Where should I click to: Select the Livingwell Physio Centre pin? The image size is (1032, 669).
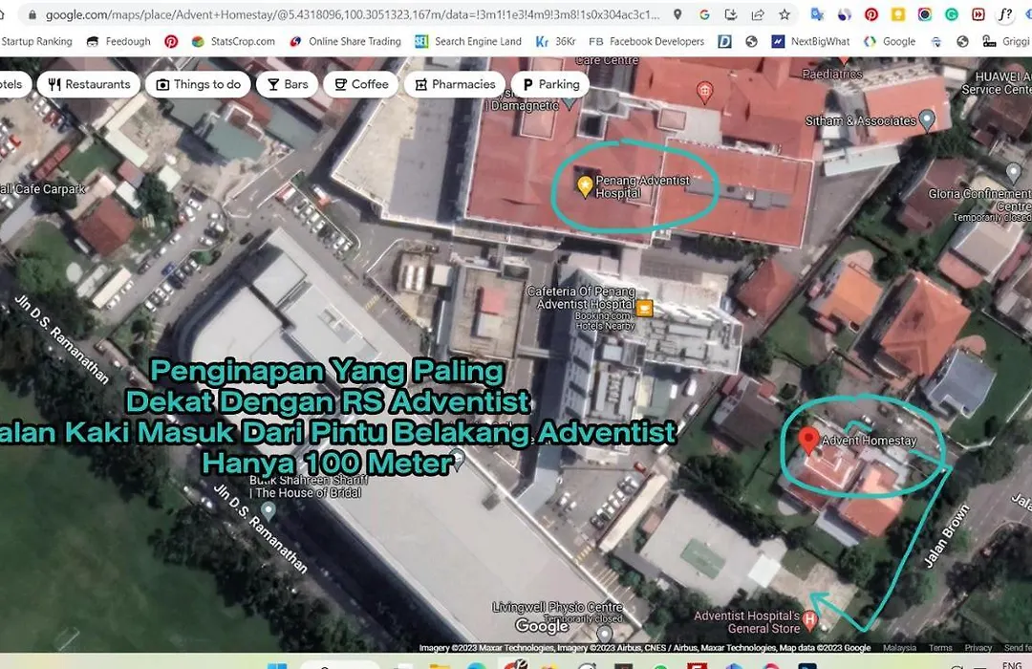605,634
